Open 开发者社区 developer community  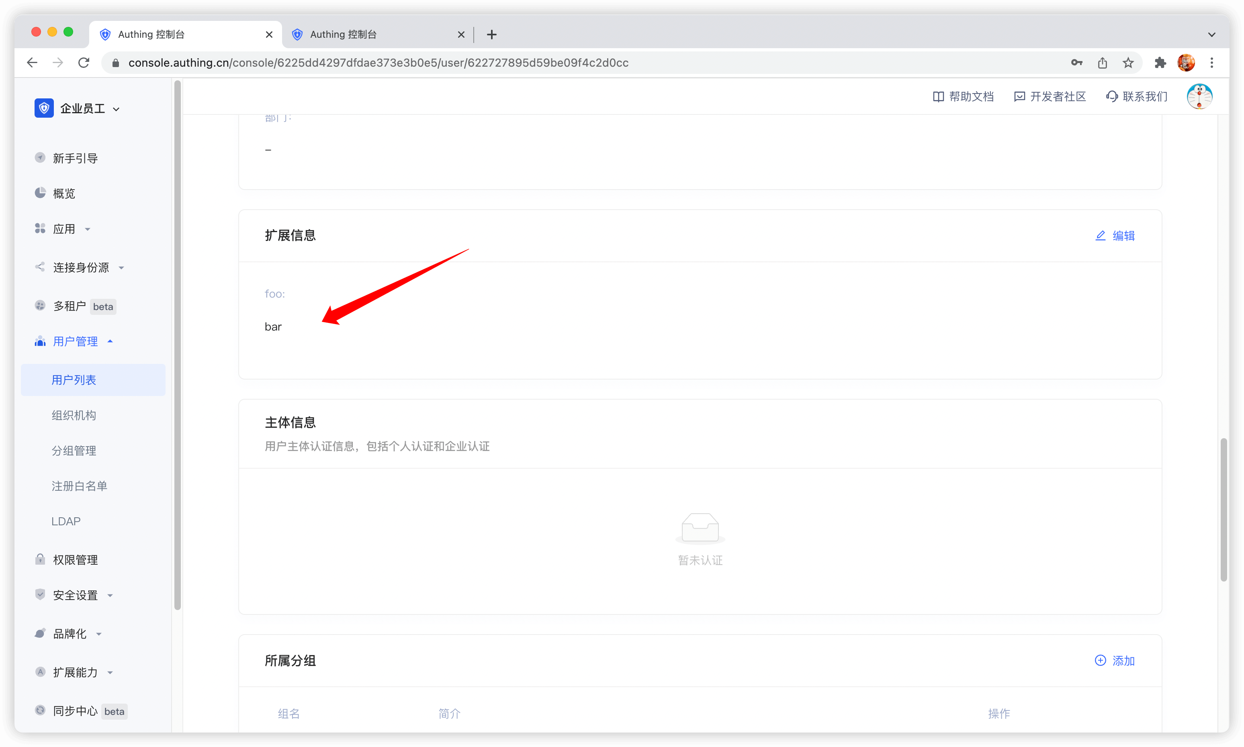1050,96
